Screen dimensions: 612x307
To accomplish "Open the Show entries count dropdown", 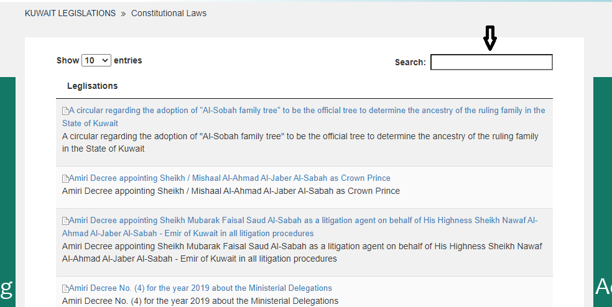I will 96,60.
